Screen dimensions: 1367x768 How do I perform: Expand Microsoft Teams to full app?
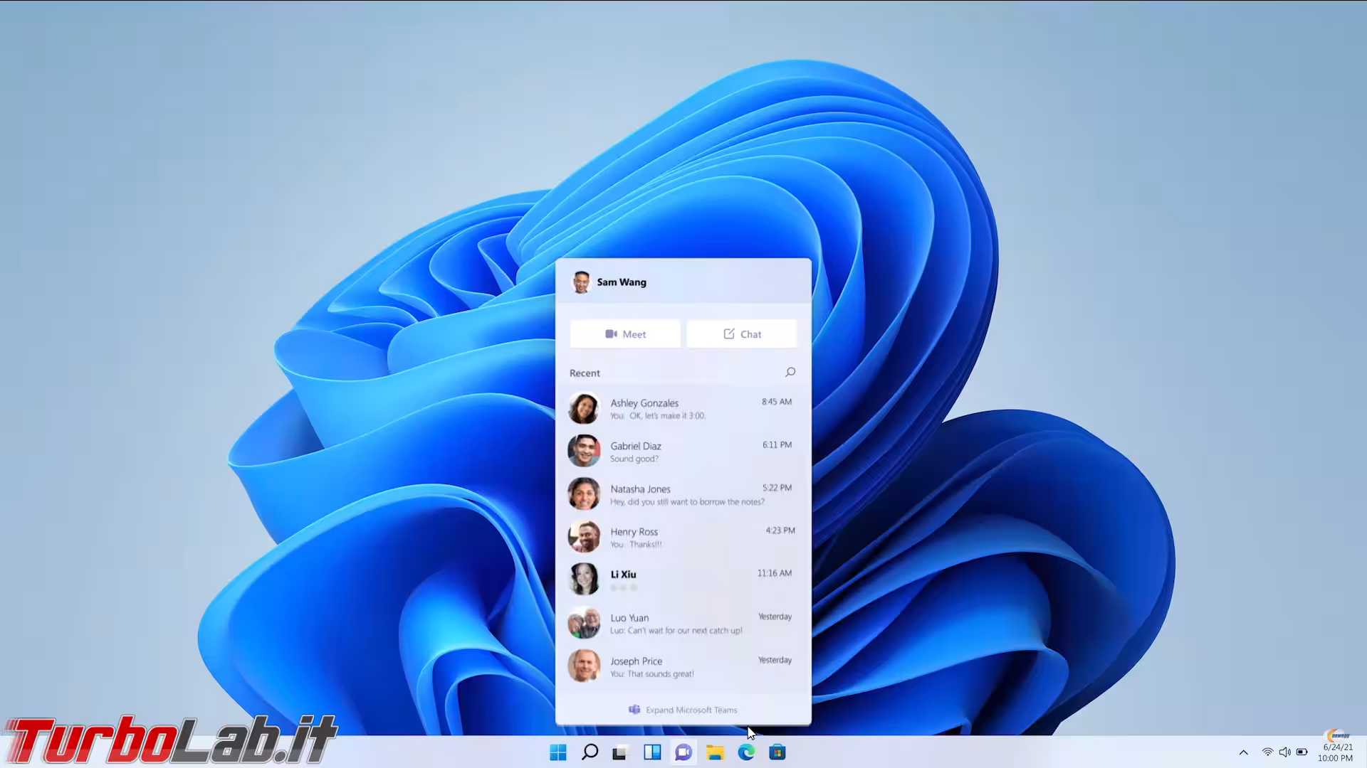pos(681,709)
